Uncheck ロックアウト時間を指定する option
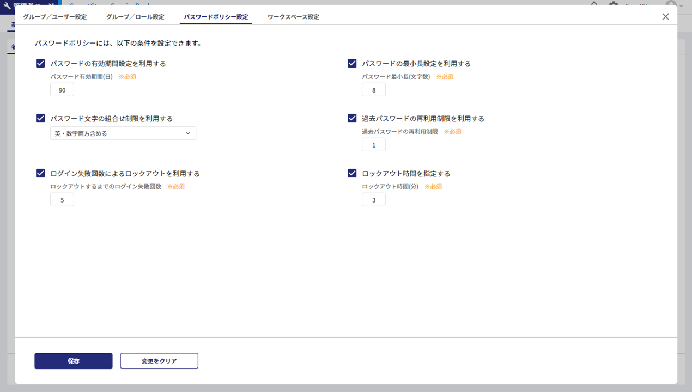Screen dimensions: 692x392 (352, 173)
